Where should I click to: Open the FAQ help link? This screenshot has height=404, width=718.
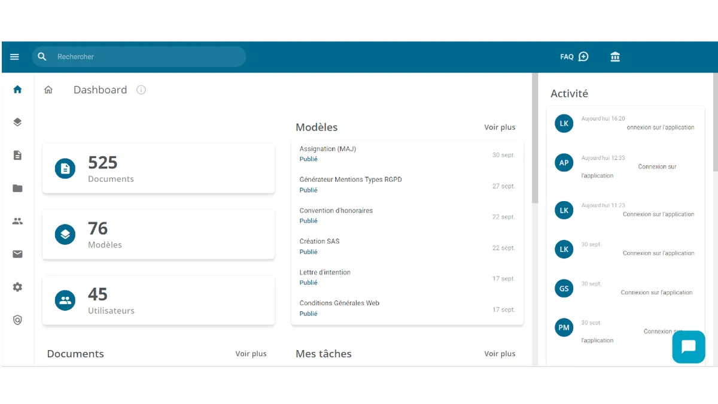tap(574, 57)
